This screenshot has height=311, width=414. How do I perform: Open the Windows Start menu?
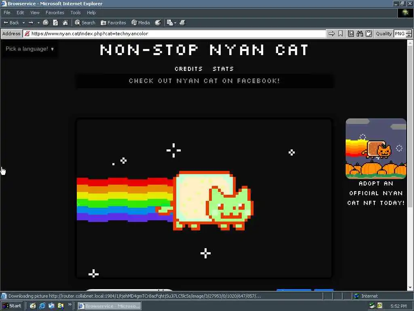12,306
